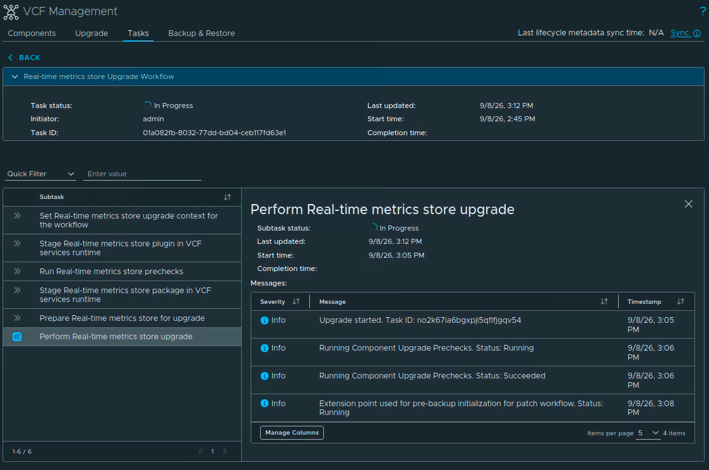Click the Extension point pre-backup message text
This screenshot has height=470, width=709.
[462, 408]
